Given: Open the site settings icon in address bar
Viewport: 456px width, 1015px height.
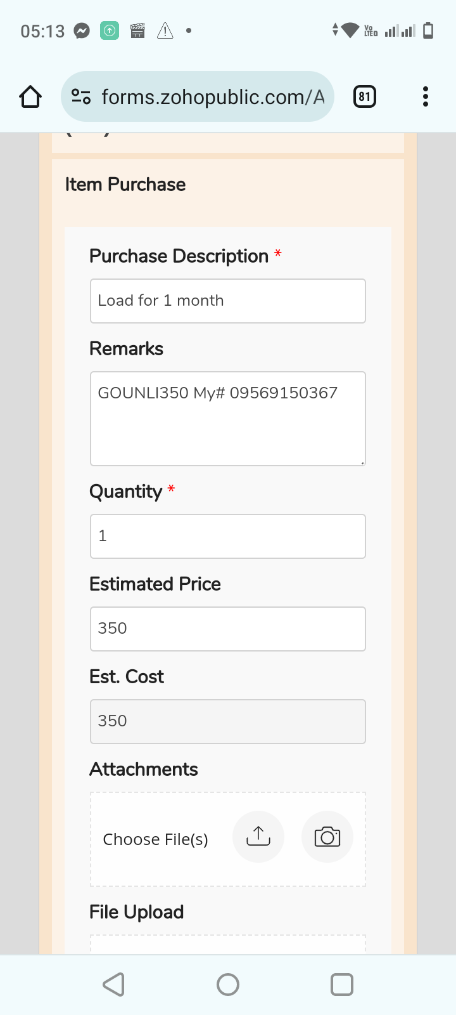Looking at the screenshot, I should [81, 97].
